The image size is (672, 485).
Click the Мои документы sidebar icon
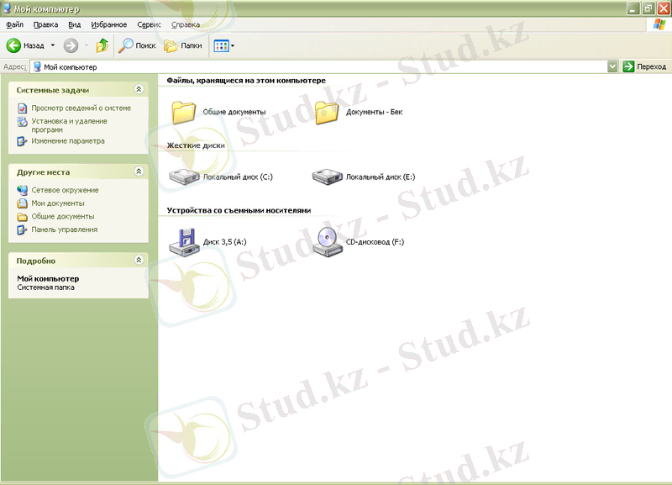[x=23, y=203]
